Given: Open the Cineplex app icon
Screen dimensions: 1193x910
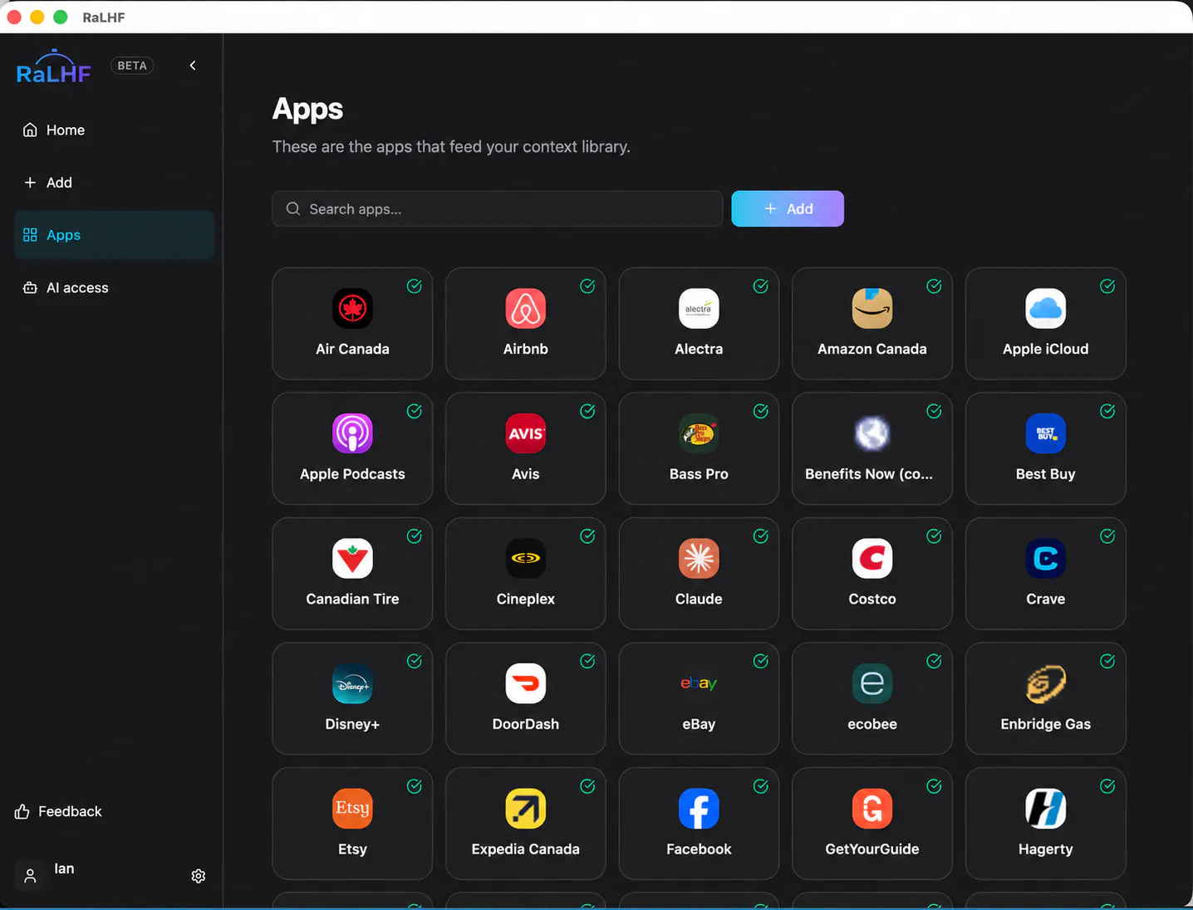Looking at the screenshot, I should click(526, 559).
